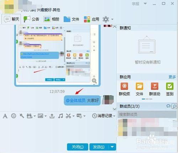Open the 签到 check-in app

(x=170, y=89)
